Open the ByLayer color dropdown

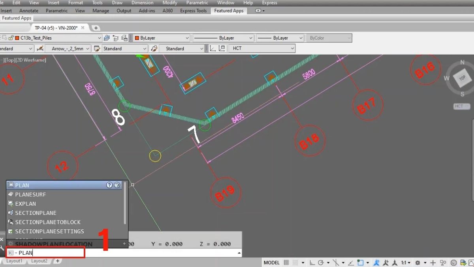pos(187,38)
